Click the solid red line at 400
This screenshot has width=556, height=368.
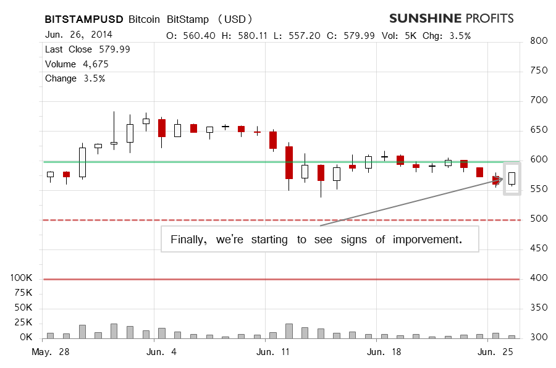pos(281,279)
